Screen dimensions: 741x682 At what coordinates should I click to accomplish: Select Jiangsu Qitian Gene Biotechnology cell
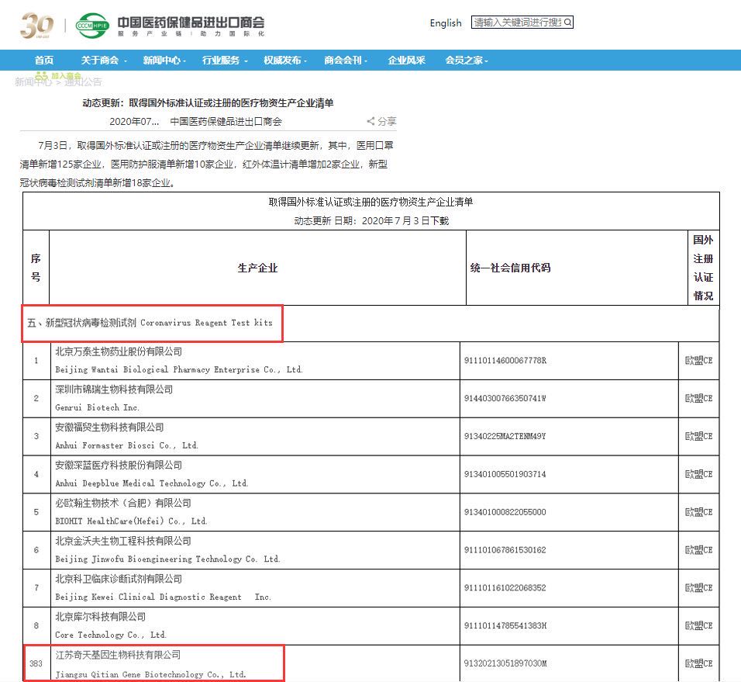pos(255,663)
